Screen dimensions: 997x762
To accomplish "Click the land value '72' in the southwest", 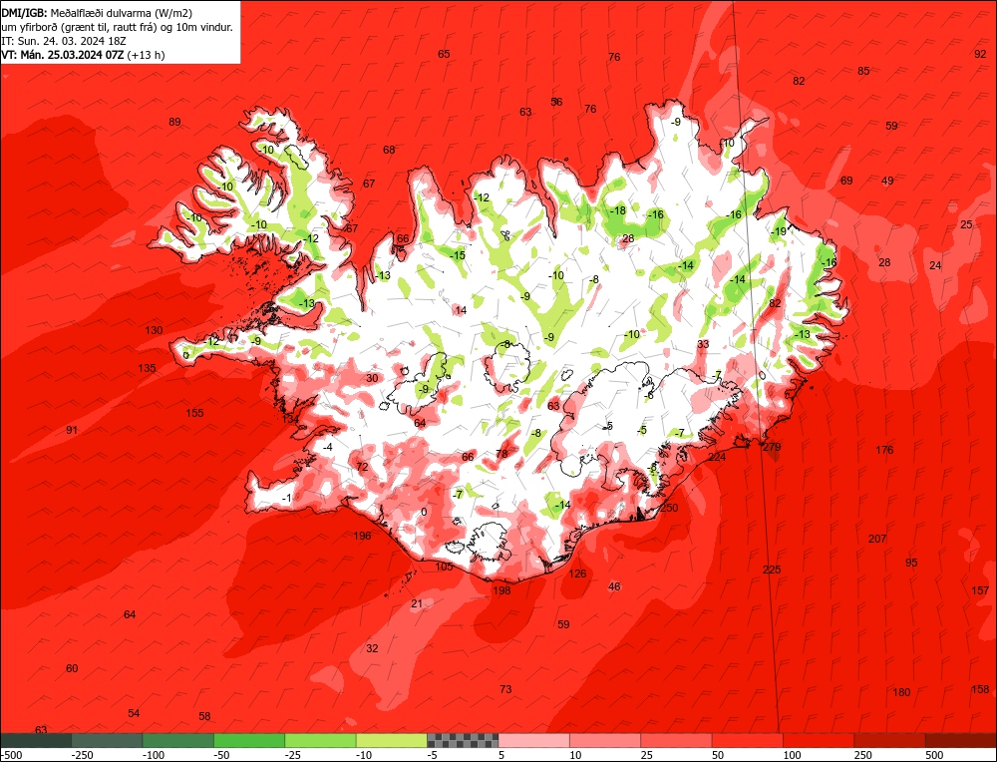I will click(x=362, y=467).
